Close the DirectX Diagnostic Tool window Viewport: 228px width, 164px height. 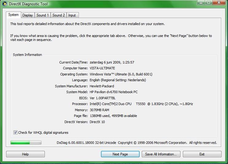pos(219,3)
